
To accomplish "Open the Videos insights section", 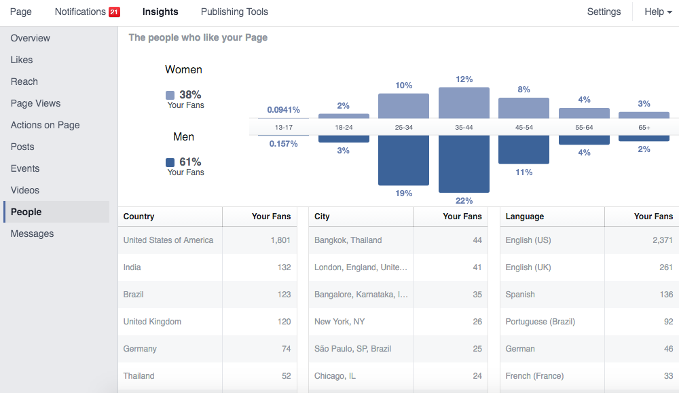I will [25, 190].
